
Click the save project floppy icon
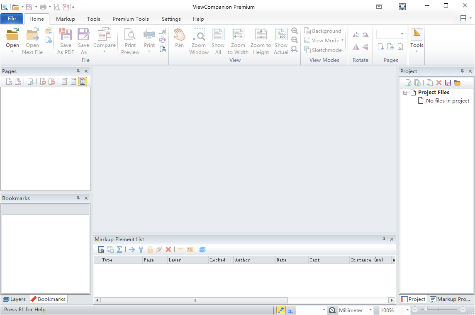(448, 83)
